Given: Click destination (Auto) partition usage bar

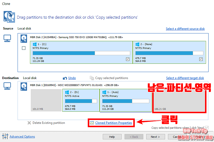Looking at the screenshot, I should pyautogui.click(x=126, y=101).
